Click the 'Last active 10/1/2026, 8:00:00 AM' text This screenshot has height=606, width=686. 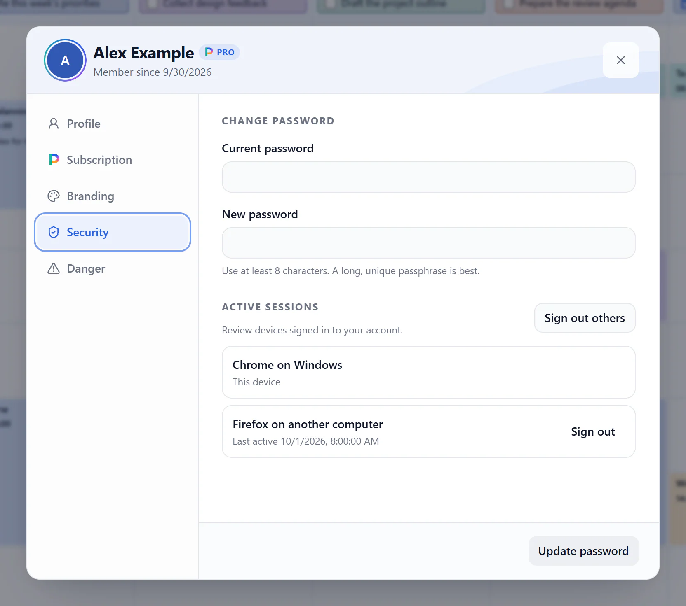pyautogui.click(x=306, y=441)
